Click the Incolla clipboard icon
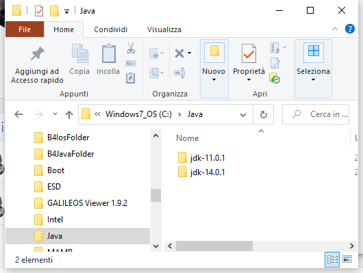This screenshot has height=273, width=363. tap(108, 53)
